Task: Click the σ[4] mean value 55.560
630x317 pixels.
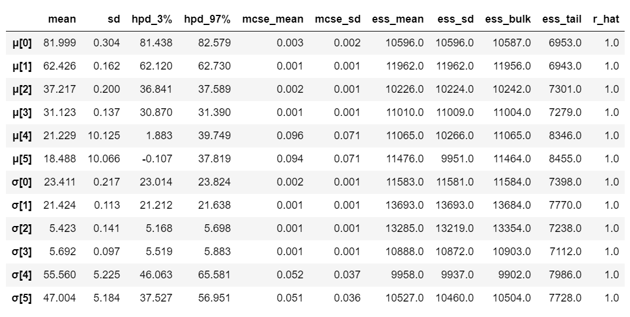Action: pyautogui.click(x=60, y=275)
